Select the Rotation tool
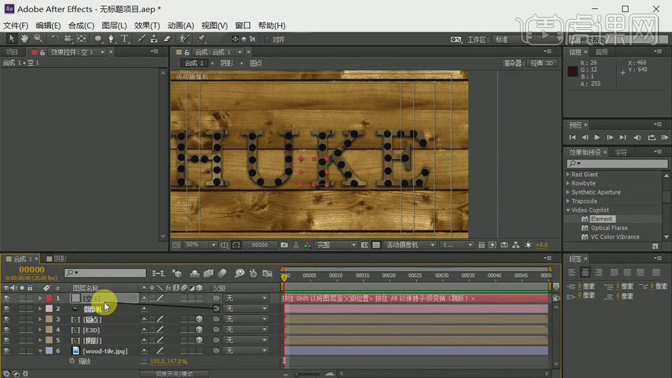Image resolution: width=672 pixels, height=378 pixels. (55, 39)
